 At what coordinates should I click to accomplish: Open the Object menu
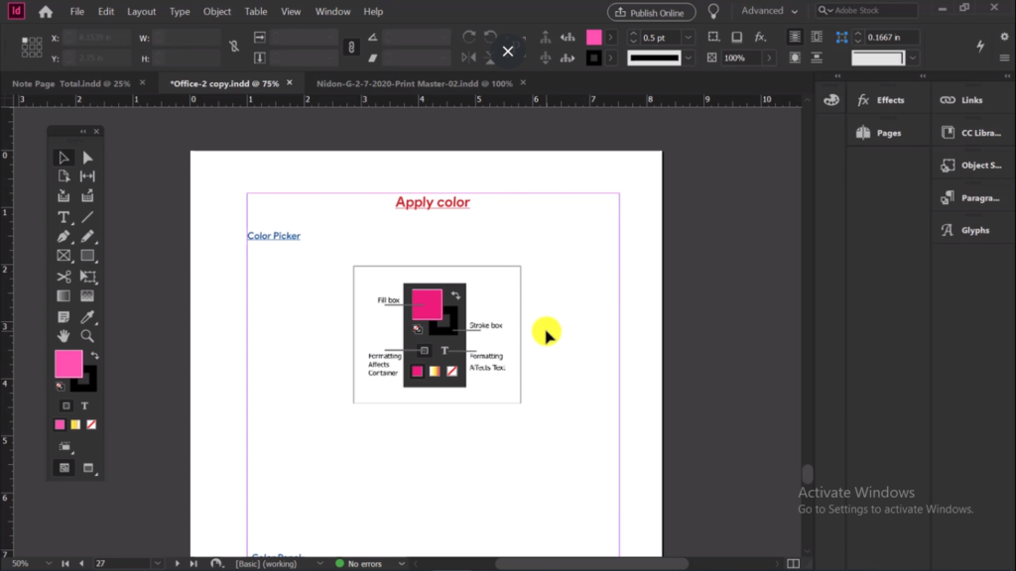tap(217, 12)
